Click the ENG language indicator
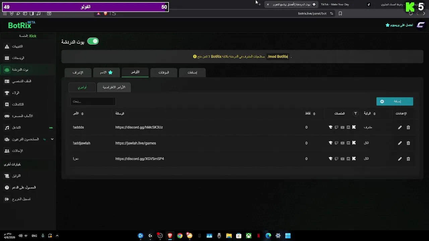This screenshot has width=429, height=241. pos(34,236)
